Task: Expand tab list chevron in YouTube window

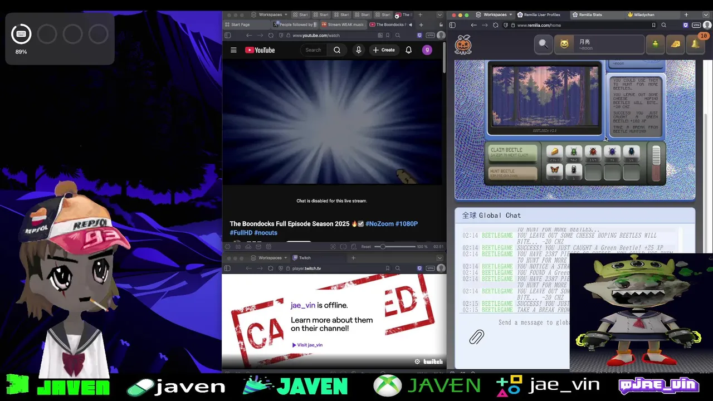Action: coord(439,14)
